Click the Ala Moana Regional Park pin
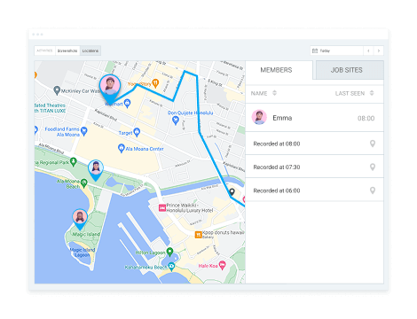 coord(74,161)
